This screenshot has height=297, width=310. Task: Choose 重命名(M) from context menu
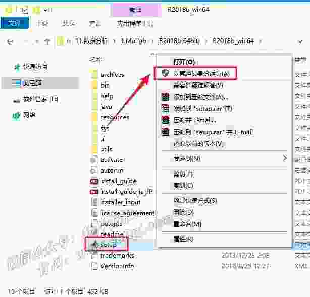pos(187,224)
